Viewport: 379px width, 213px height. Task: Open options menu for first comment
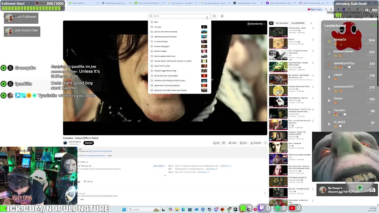(x=265, y=193)
